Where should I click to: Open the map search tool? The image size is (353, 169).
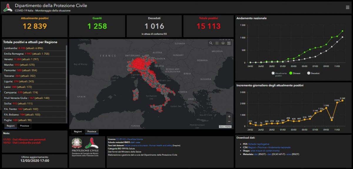211,43
